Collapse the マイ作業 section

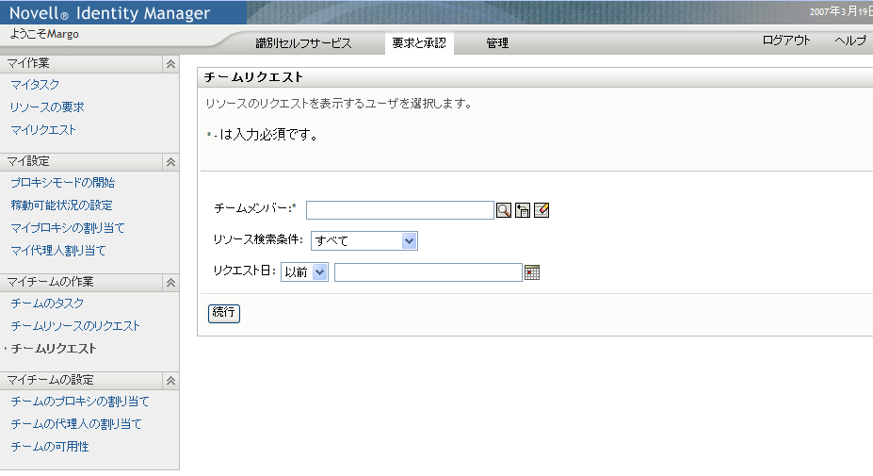[170, 64]
